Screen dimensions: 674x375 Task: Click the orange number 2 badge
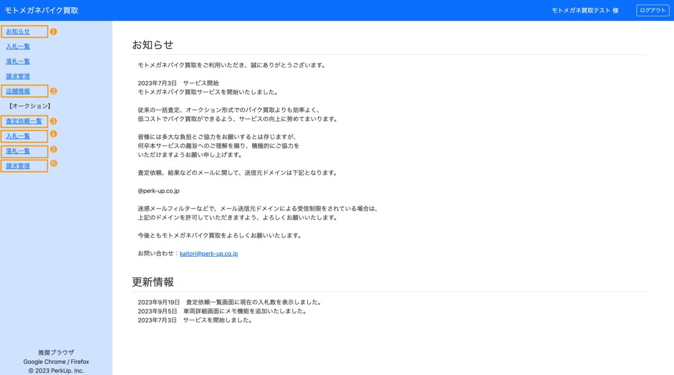(53, 91)
